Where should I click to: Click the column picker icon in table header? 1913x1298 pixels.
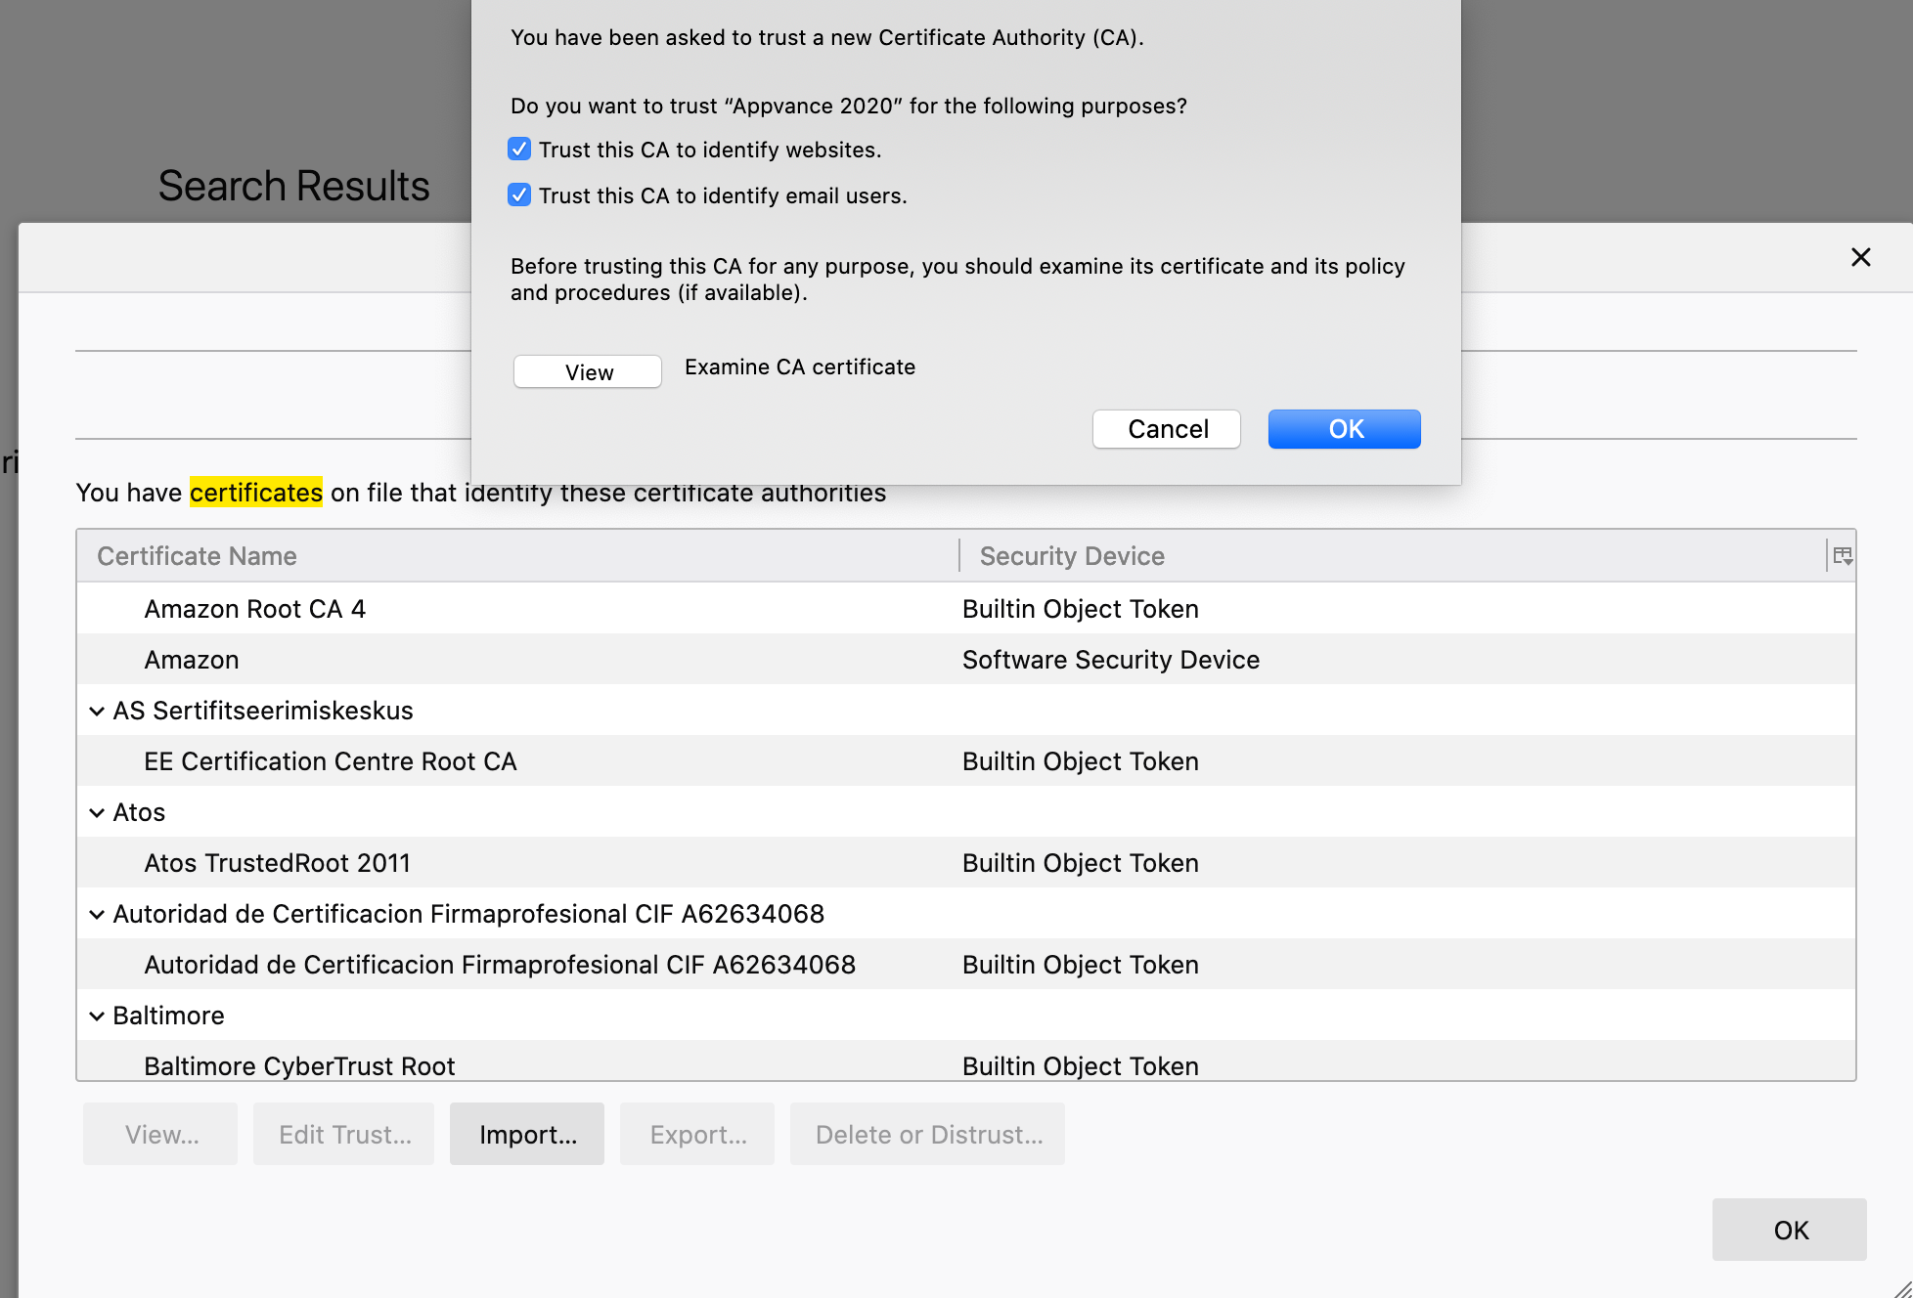point(1843,556)
